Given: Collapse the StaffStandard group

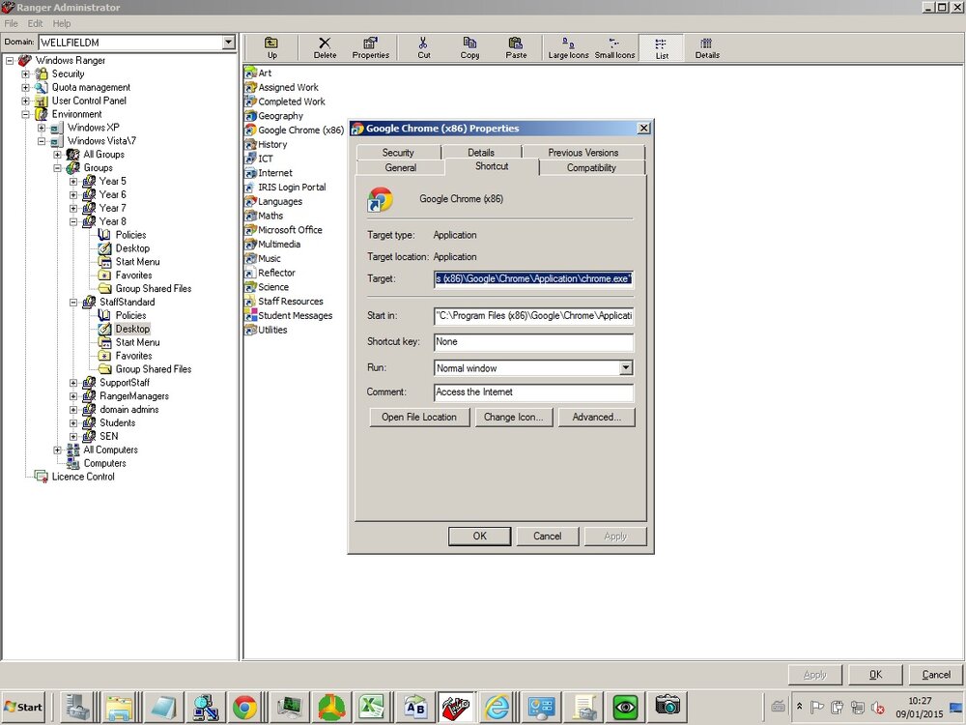Looking at the screenshot, I should pos(73,302).
